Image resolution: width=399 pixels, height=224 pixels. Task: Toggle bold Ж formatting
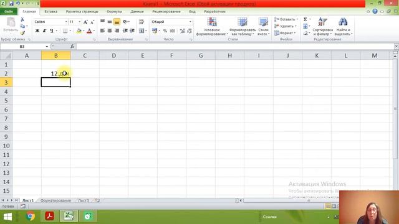(37, 31)
